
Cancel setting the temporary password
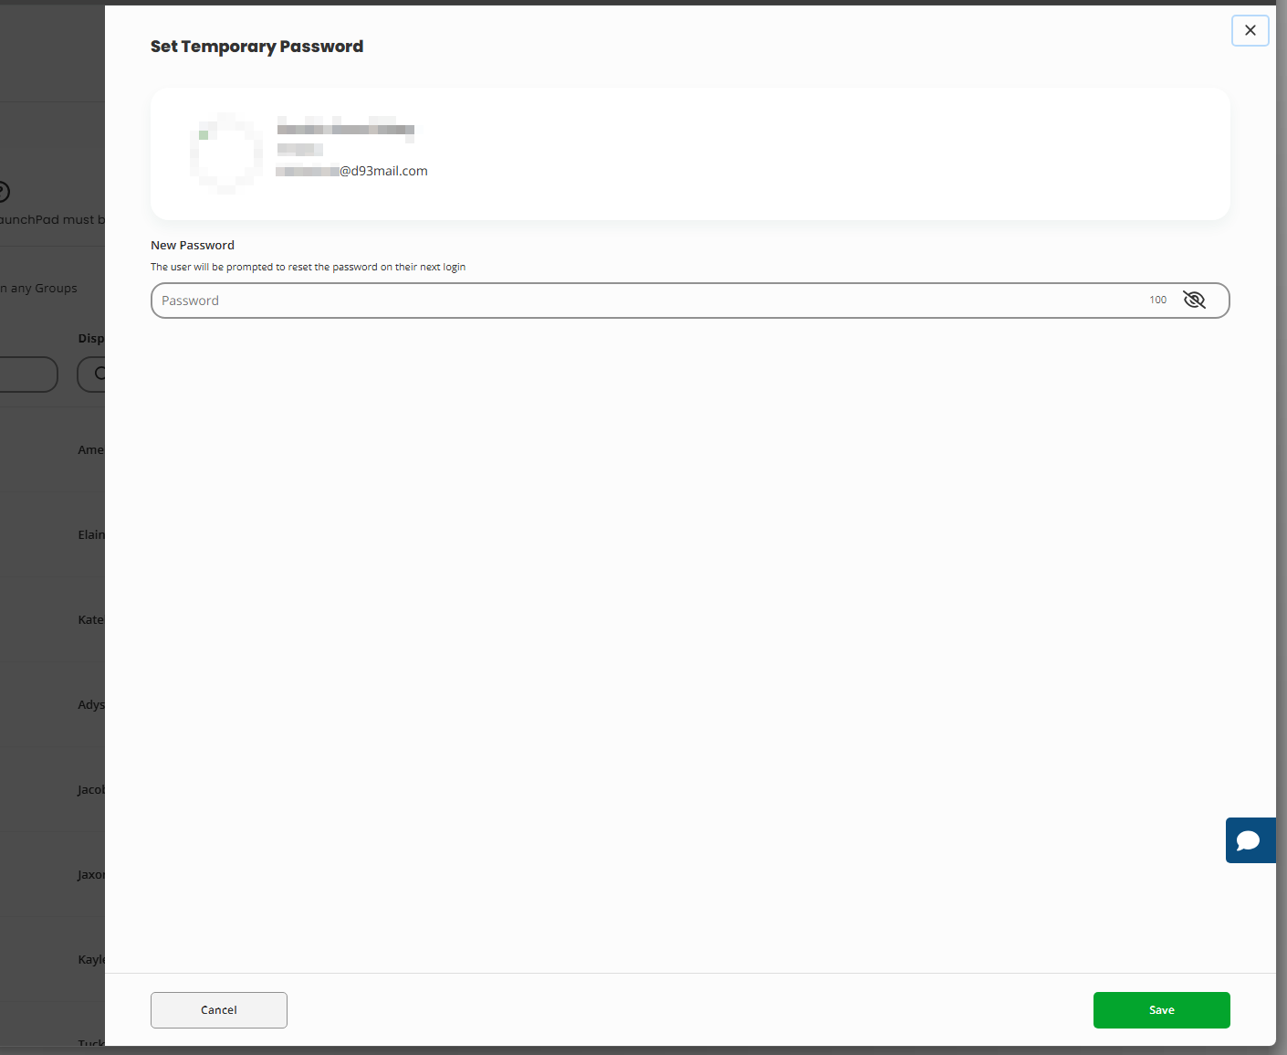[x=219, y=1009]
